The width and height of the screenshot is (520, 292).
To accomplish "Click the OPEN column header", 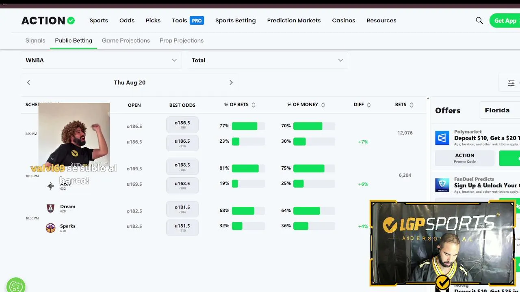I will pos(134,105).
